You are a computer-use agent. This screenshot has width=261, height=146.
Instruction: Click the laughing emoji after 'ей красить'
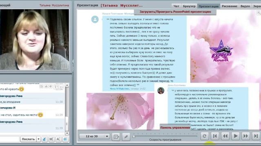(21, 89)
